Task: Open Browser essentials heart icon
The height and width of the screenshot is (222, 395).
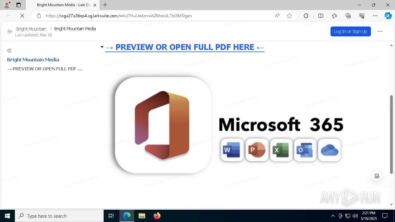Action: click(362, 16)
